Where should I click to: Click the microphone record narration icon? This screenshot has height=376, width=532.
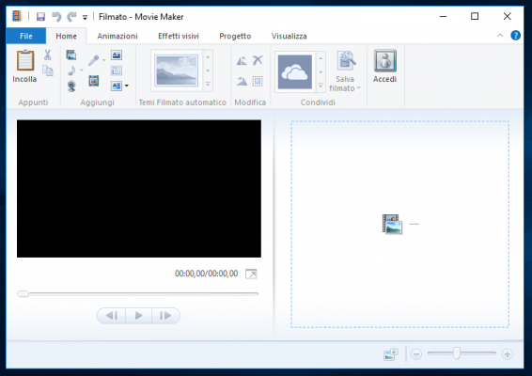94,60
